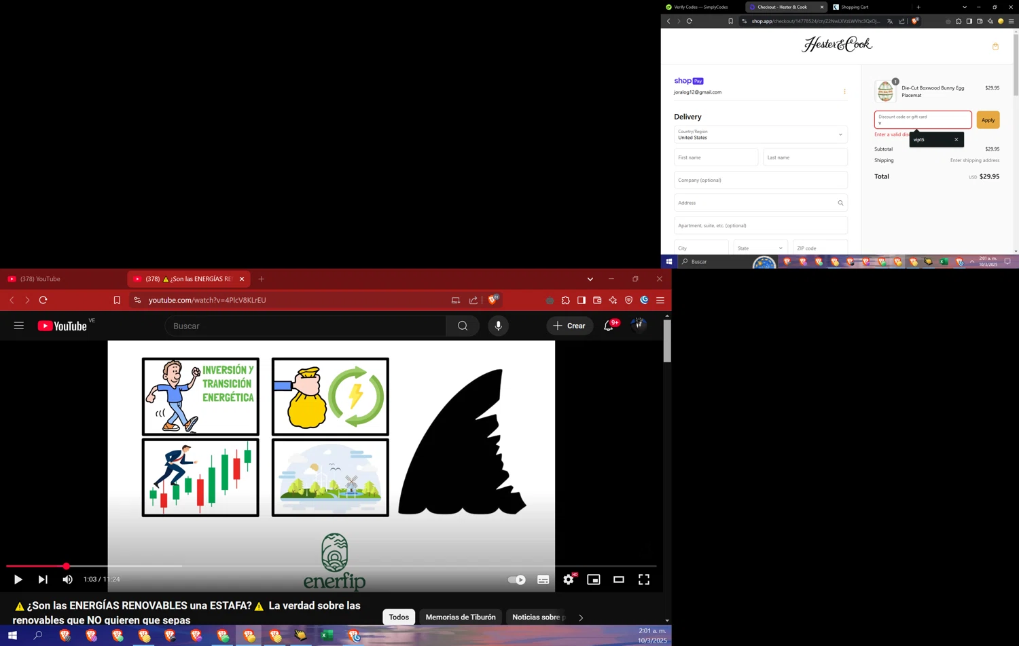1019x646 pixels.
Task: Open the browser main menu in YouTube window
Action: tap(660, 300)
